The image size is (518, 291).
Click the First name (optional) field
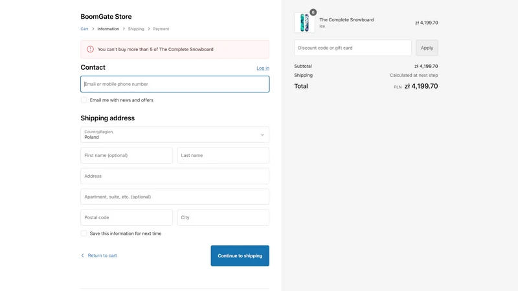tap(126, 155)
